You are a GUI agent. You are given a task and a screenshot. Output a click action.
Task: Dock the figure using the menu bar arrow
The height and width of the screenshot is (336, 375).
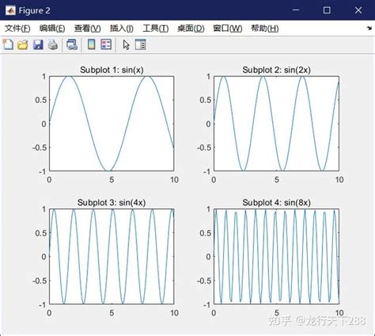click(369, 29)
